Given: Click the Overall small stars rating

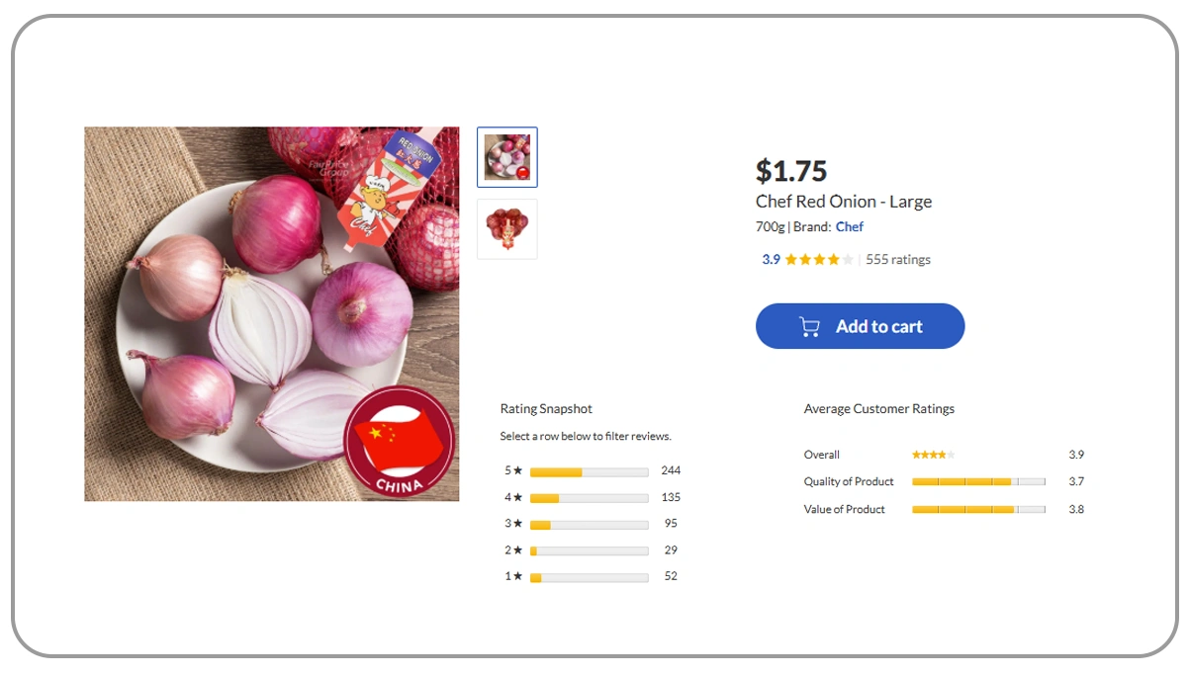Looking at the screenshot, I should tap(933, 455).
